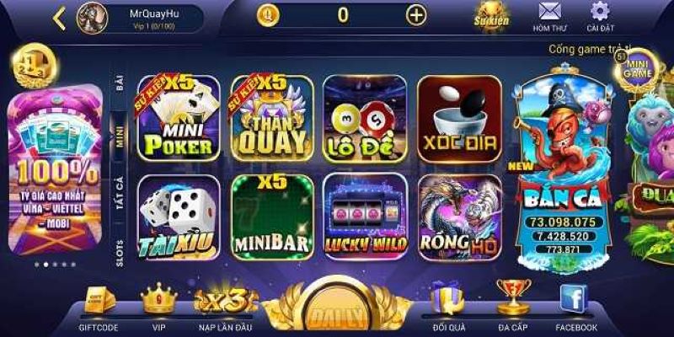This screenshot has width=674, height=337.
Task: Open the Mini Poker game
Action: tap(179, 118)
